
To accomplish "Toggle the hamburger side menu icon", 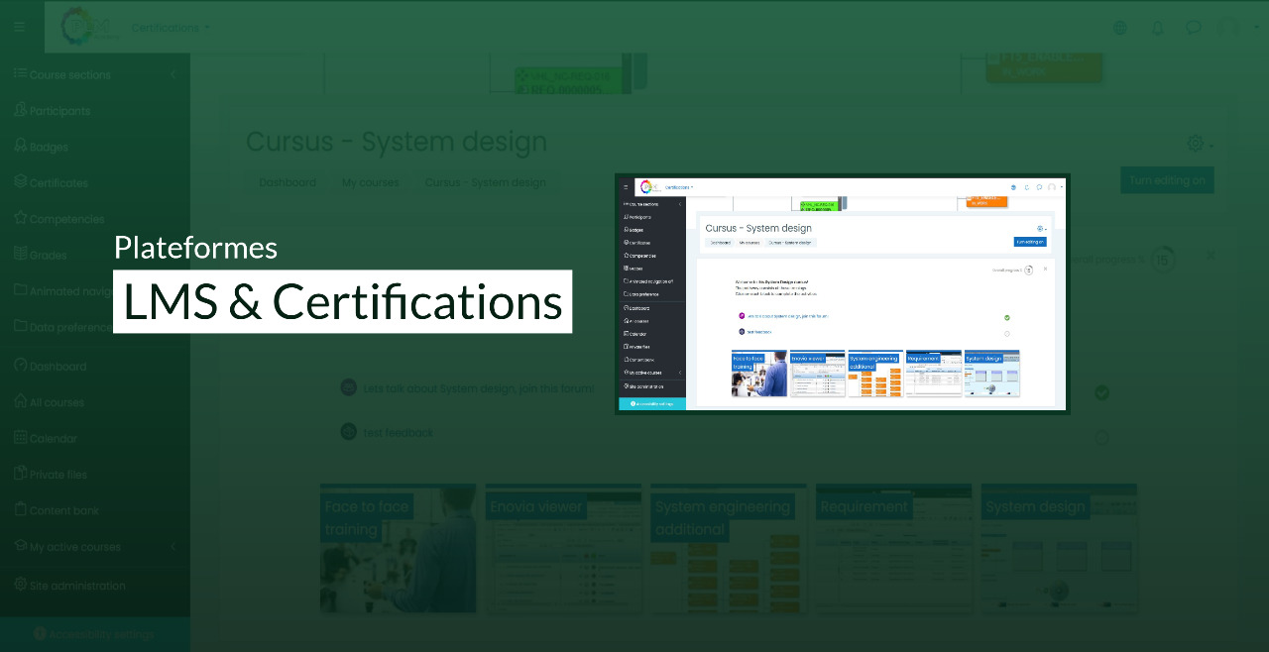I will (x=19, y=27).
